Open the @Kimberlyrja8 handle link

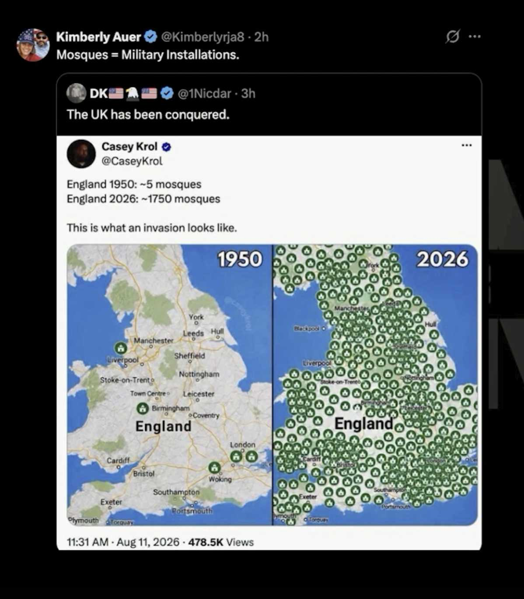point(203,37)
